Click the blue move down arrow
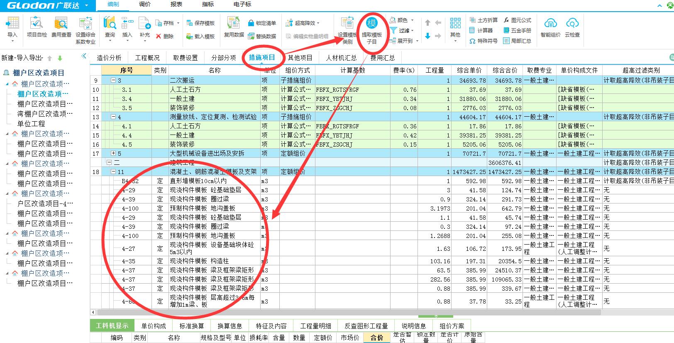This screenshot has height=343, width=674. pos(427,36)
